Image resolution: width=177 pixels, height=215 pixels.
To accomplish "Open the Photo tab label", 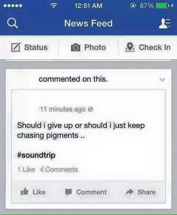I will pos(95,47).
